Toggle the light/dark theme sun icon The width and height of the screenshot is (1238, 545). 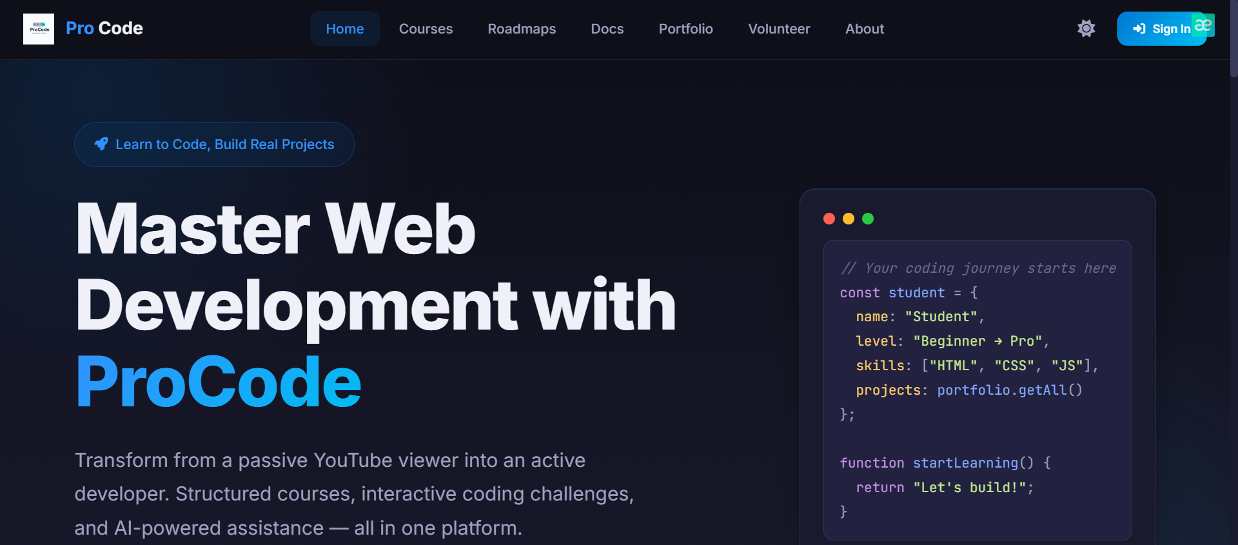point(1086,28)
